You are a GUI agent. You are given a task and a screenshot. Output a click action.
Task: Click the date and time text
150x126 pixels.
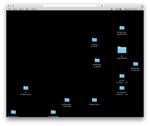point(131,9)
